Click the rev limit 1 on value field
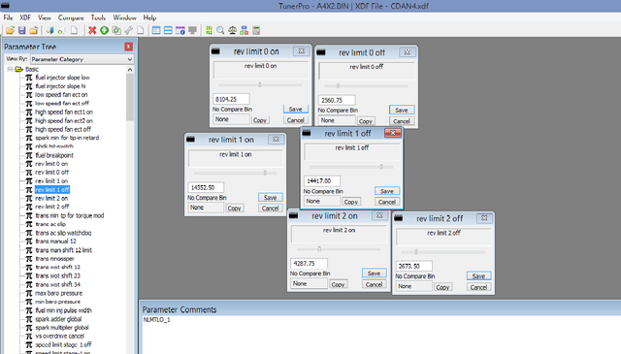 206,187
